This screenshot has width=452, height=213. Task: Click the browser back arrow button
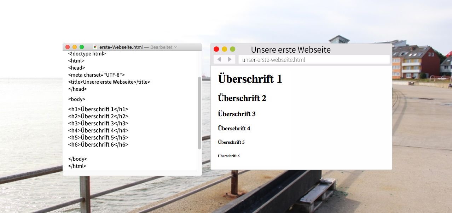(x=219, y=59)
